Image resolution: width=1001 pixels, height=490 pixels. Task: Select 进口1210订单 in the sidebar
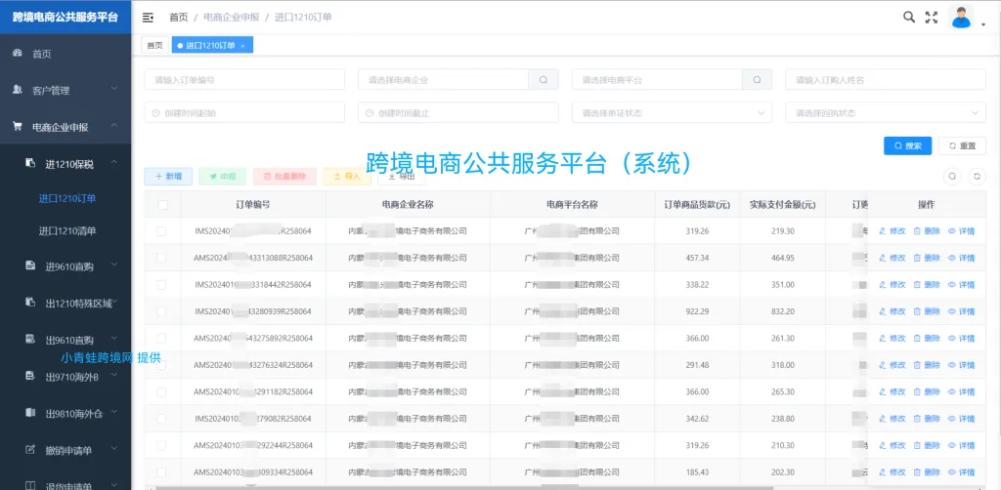[67, 198]
